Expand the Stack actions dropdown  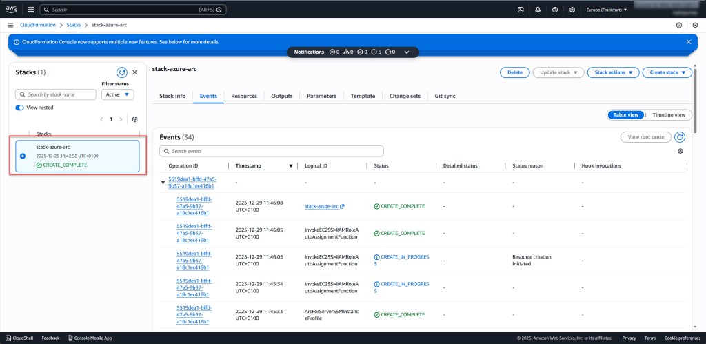pos(614,72)
